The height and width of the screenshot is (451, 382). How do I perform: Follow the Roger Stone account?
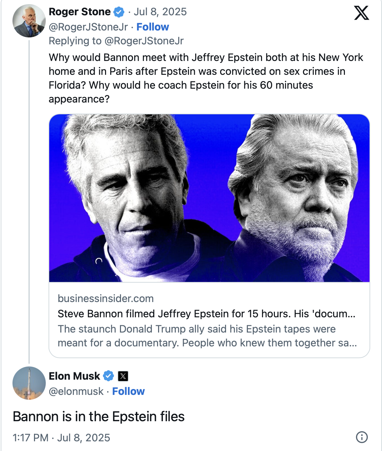tap(153, 27)
